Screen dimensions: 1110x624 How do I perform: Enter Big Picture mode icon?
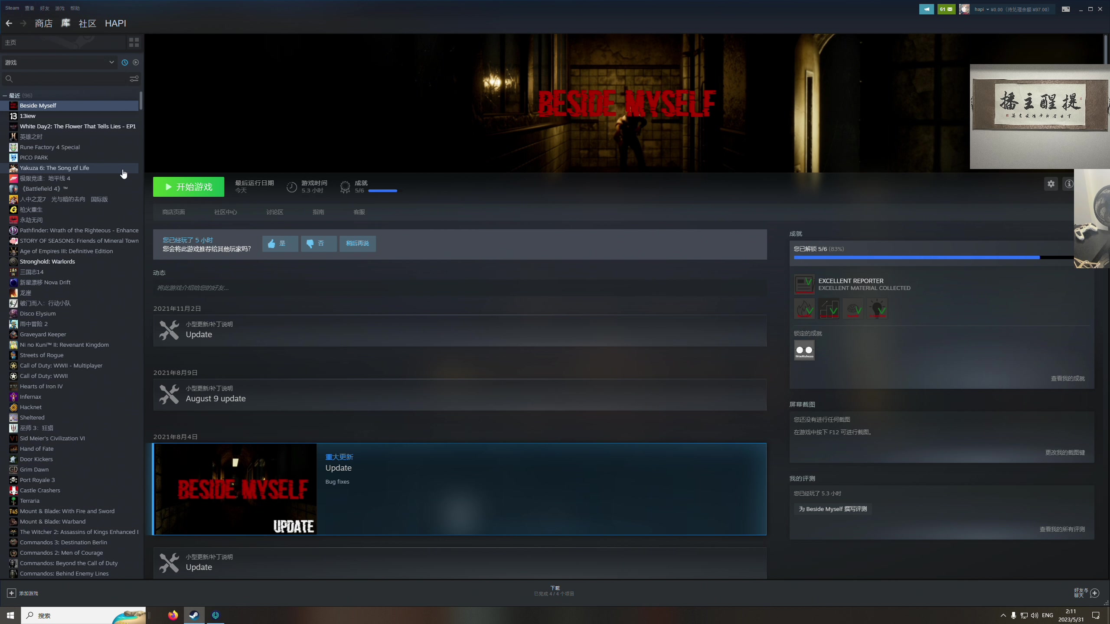(1065, 9)
